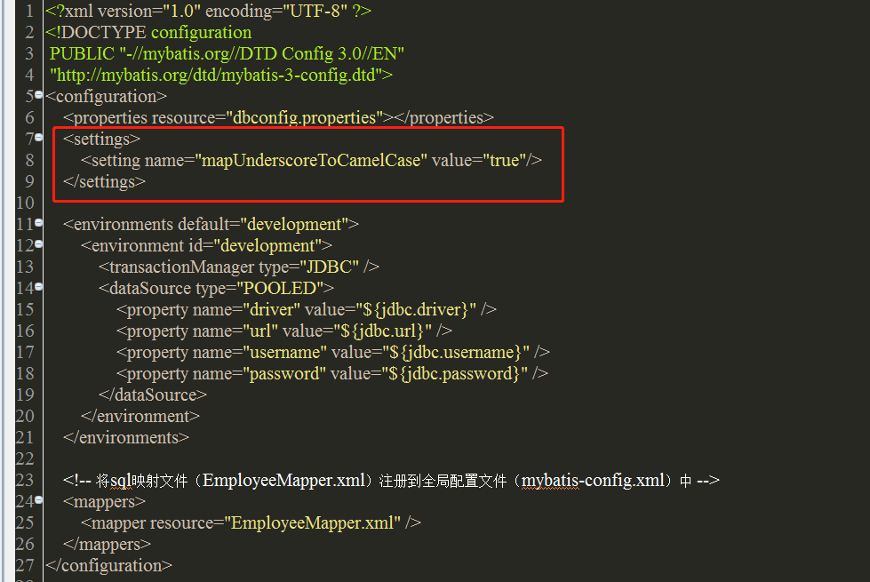870x582 pixels.
Task: Click line number 15 in the gutter
Action: pos(24,309)
